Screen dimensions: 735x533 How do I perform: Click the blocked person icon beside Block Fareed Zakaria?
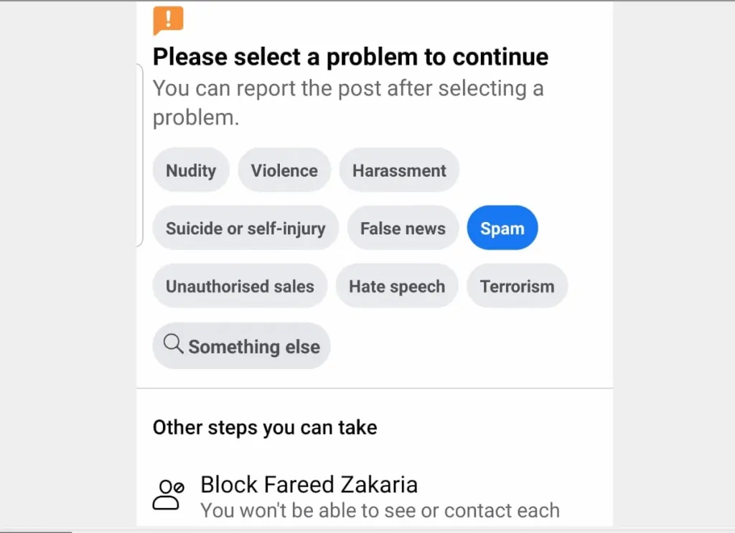pyautogui.click(x=167, y=494)
